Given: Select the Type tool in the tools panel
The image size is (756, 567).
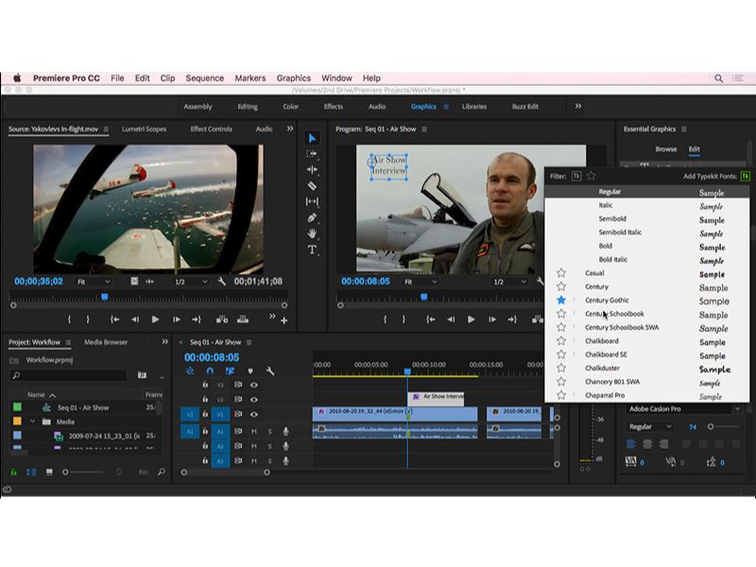Looking at the screenshot, I should point(312,250).
